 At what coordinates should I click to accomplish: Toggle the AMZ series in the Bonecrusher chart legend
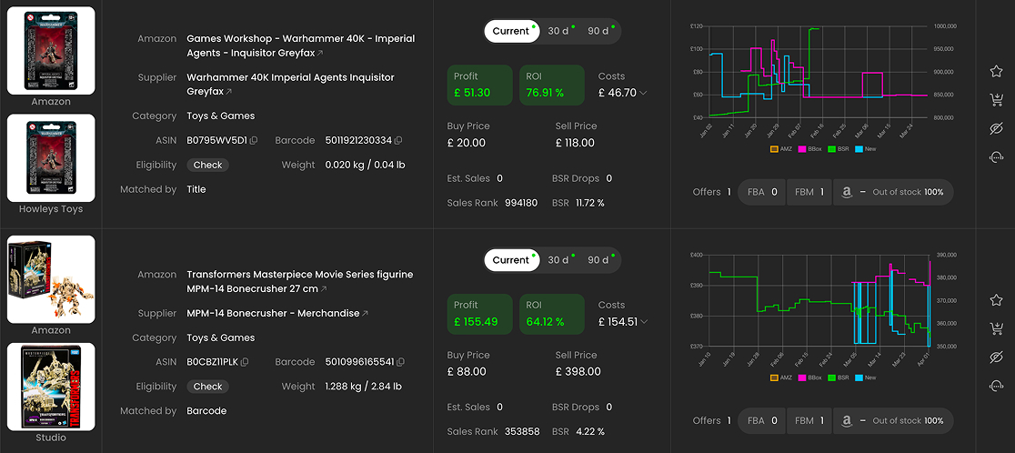coord(782,377)
